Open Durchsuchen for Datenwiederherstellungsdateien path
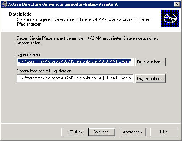Screen dimensions: 182x141 (x=151, y=79)
